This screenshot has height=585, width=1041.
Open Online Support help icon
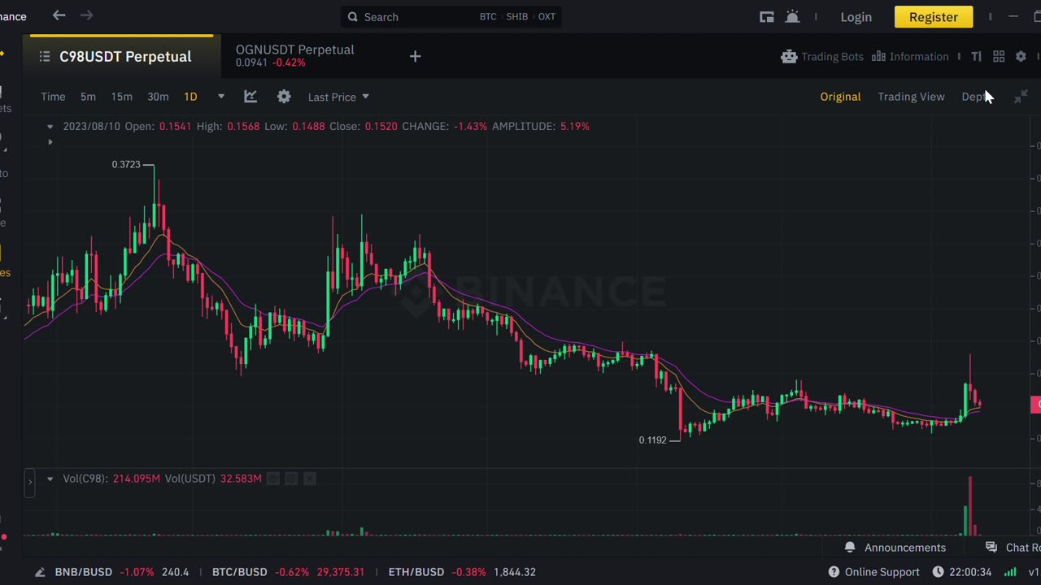[834, 572]
